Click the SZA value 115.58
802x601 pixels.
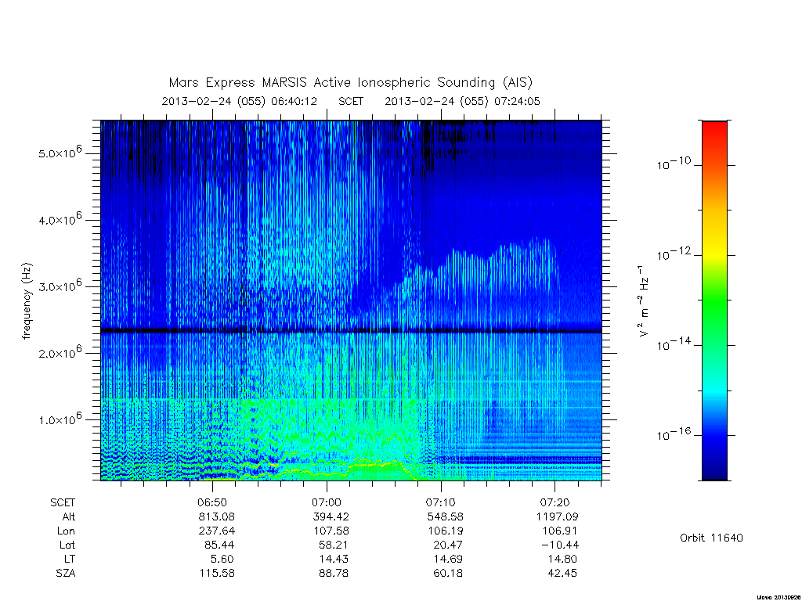click(217, 573)
